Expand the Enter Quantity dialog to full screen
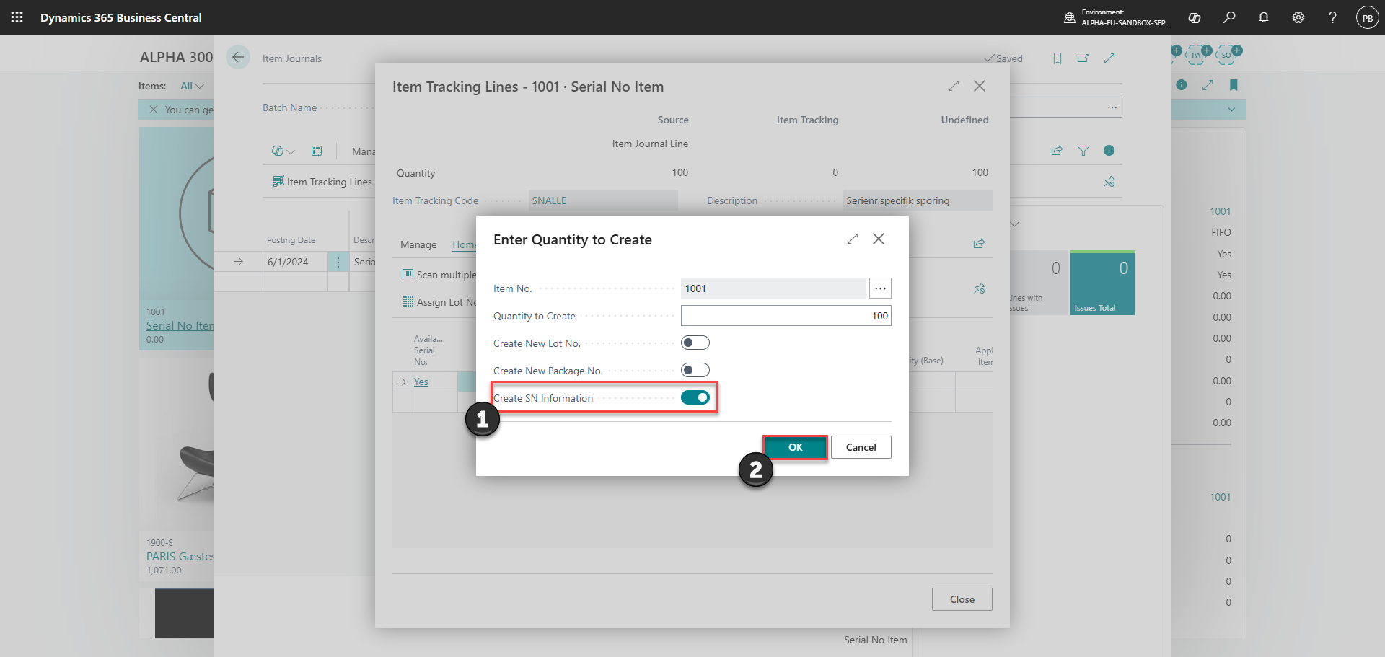This screenshot has height=657, width=1385. (853, 239)
